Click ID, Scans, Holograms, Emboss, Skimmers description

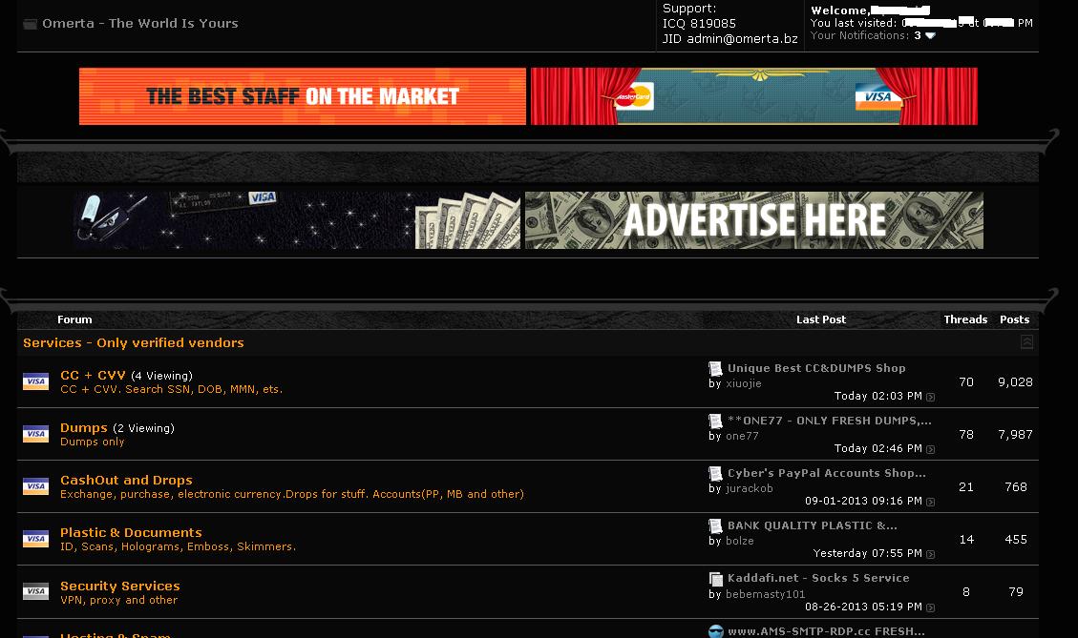tap(178, 546)
